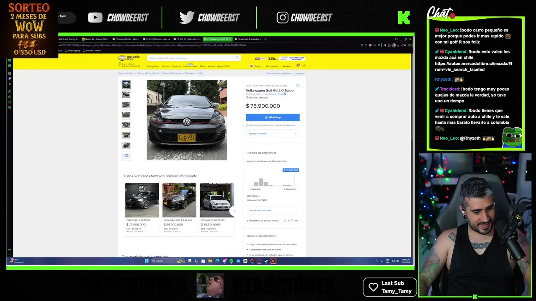The width and height of the screenshot is (536, 301).
Task: Click the taskbar clock and date
Action: tap(406, 261)
